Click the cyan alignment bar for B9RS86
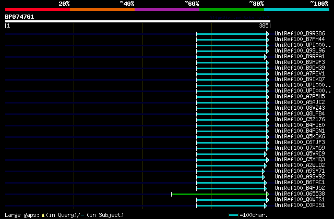This screenshot has width=334, height=219. [x=232, y=34]
